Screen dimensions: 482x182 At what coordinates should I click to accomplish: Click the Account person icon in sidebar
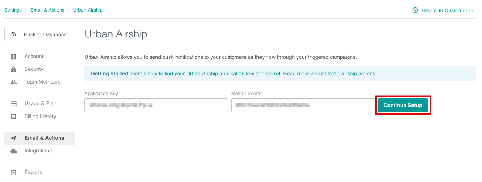click(14, 57)
